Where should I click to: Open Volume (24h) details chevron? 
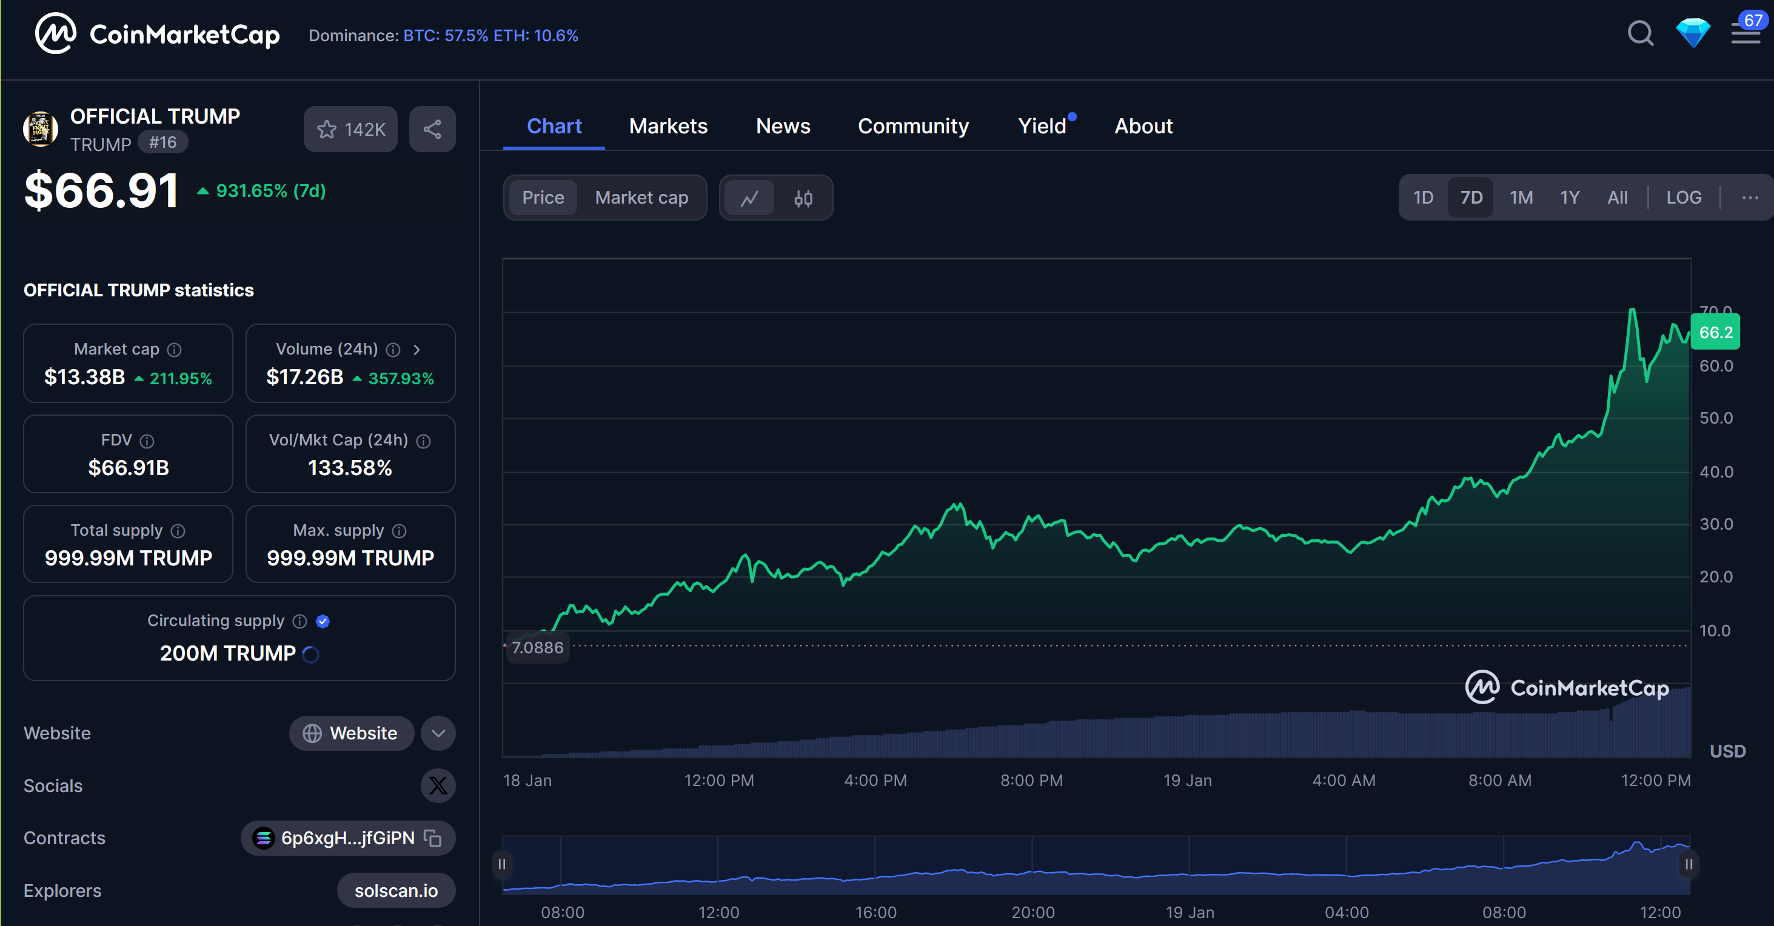tap(417, 350)
